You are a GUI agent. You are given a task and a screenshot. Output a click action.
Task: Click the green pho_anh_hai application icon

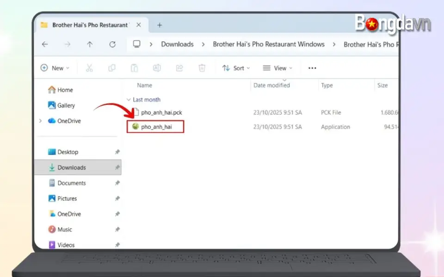point(136,126)
